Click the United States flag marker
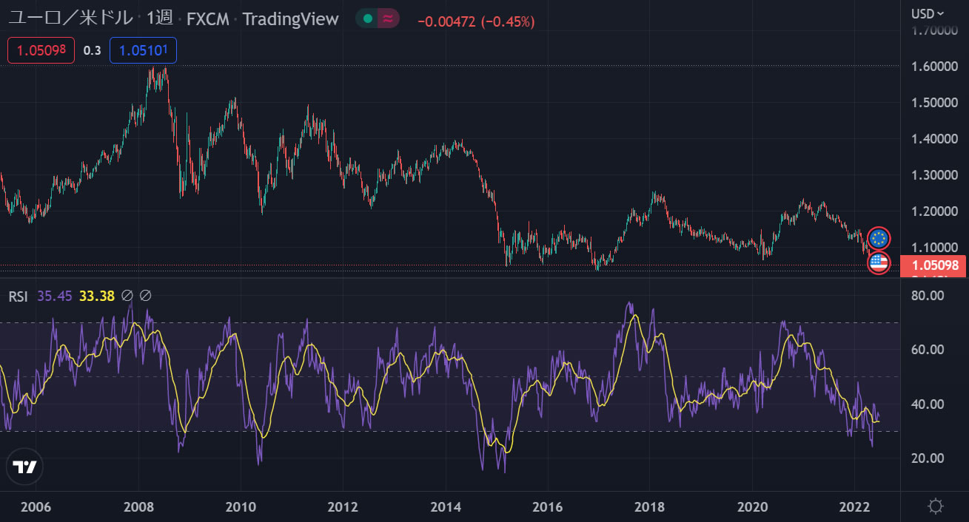Viewport: 969px width, 522px height. [879, 262]
